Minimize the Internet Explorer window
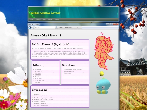Viewport: 147px width, 110px height. (108, 24)
